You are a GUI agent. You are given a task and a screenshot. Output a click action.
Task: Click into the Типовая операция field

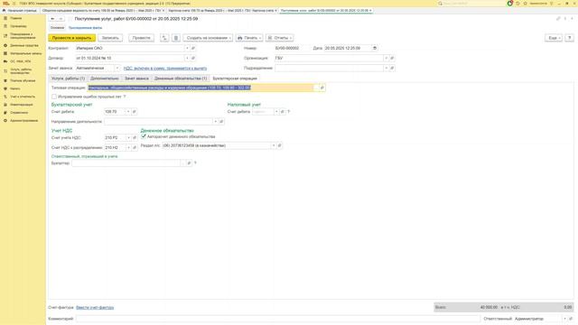pos(200,88)
